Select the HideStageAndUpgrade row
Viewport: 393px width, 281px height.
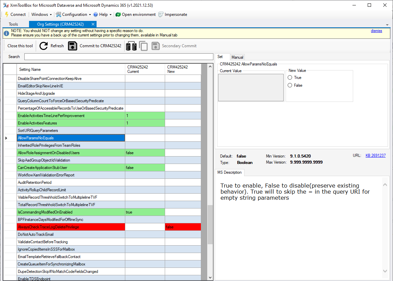coord(102,93)
